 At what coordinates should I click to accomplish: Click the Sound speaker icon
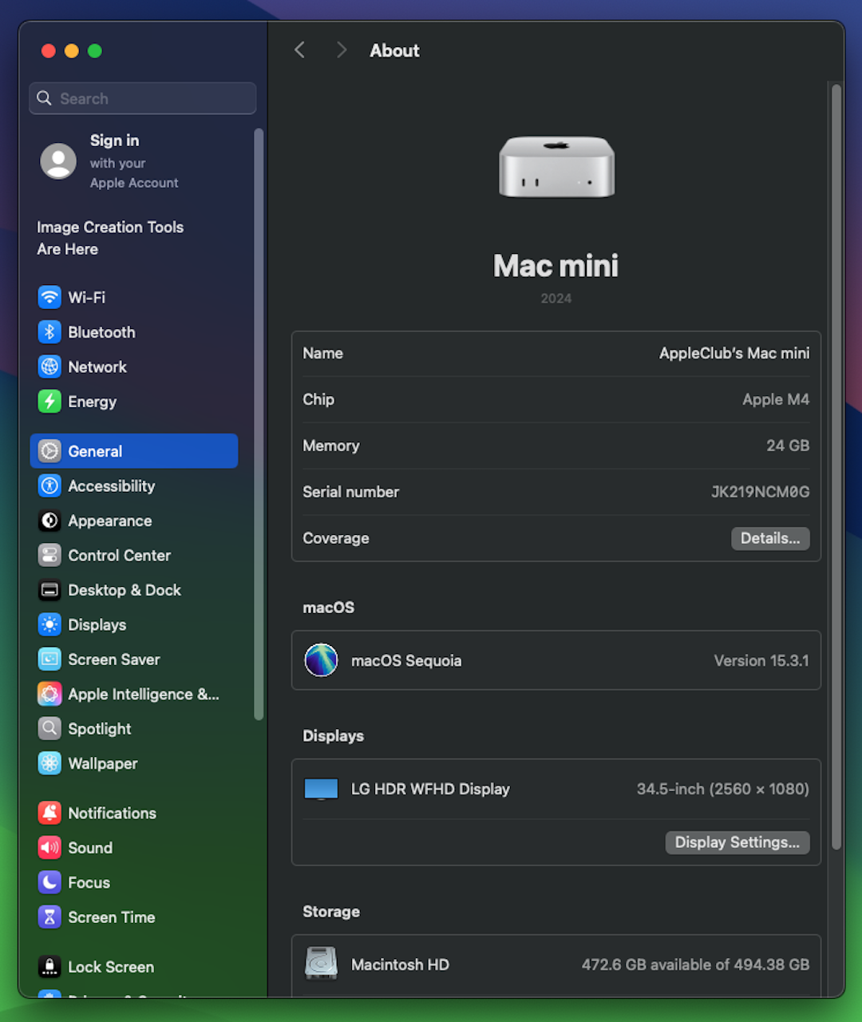(x=49, y=848)
